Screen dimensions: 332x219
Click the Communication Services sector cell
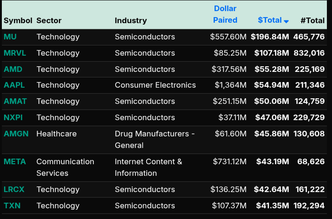coord(65,167)
